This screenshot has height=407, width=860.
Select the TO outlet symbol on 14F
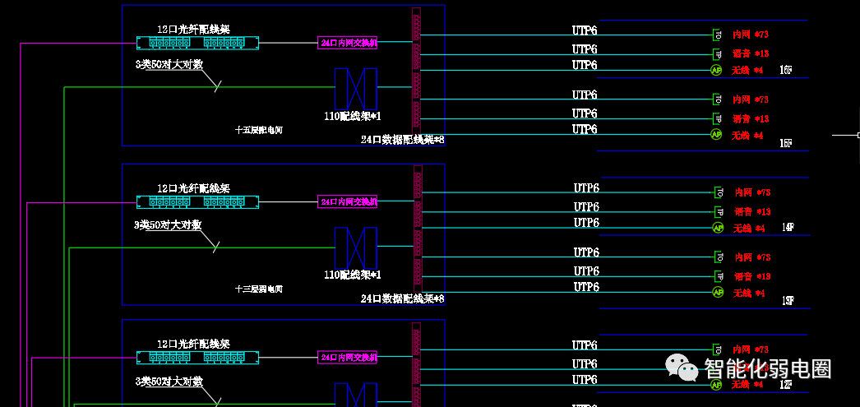[x=719, y=192]
